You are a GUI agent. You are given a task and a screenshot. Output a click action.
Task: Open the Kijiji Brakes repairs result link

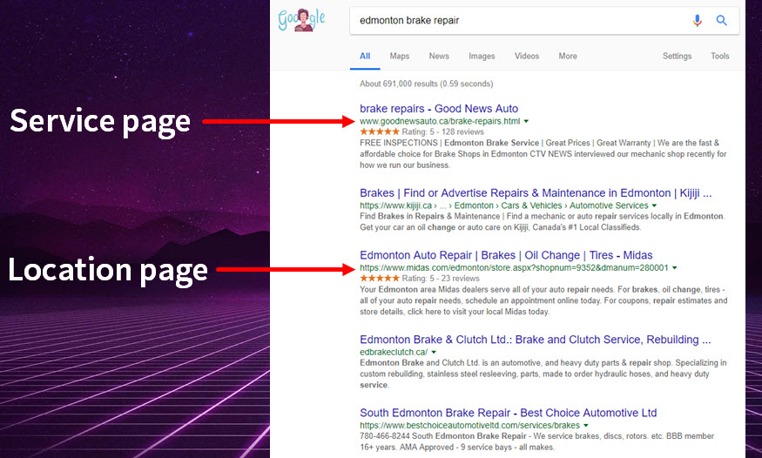[536, 192]
